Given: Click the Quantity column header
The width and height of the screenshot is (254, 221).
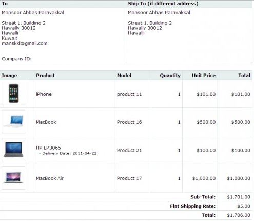Looking at the screenshot, I should click(170, 76).
